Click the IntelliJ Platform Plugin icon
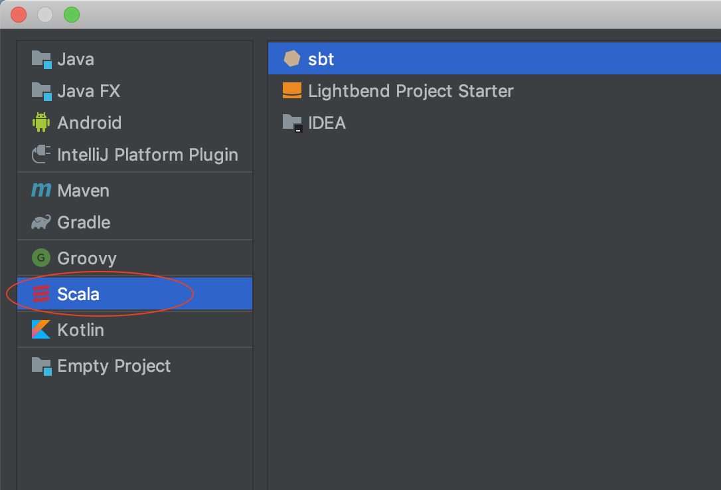This screenshot has height=490, width=721. (x=41, y=155)
